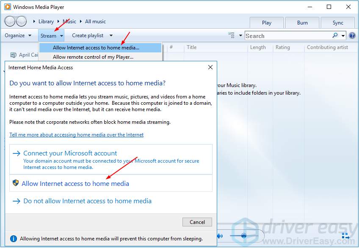Click All music in the breadcrumb
Viewport: 359px width, 248px height.
[96, 22]
